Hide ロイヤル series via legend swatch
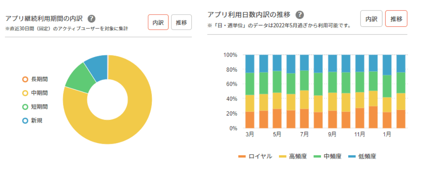Viewport: 426px width, 183px height. pyautogui.click(x=242, y=156)
